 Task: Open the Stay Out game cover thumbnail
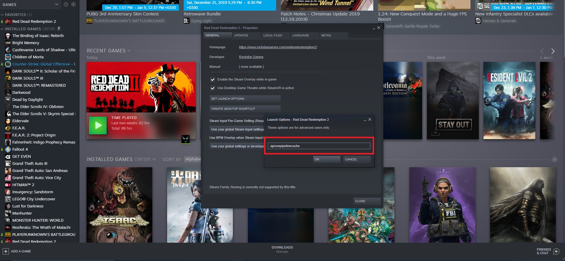(453, 100)
